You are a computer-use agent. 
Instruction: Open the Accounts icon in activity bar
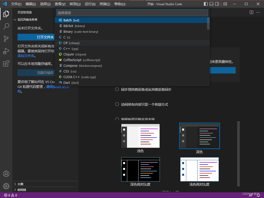pyautogui.click(x=6, y=174)
